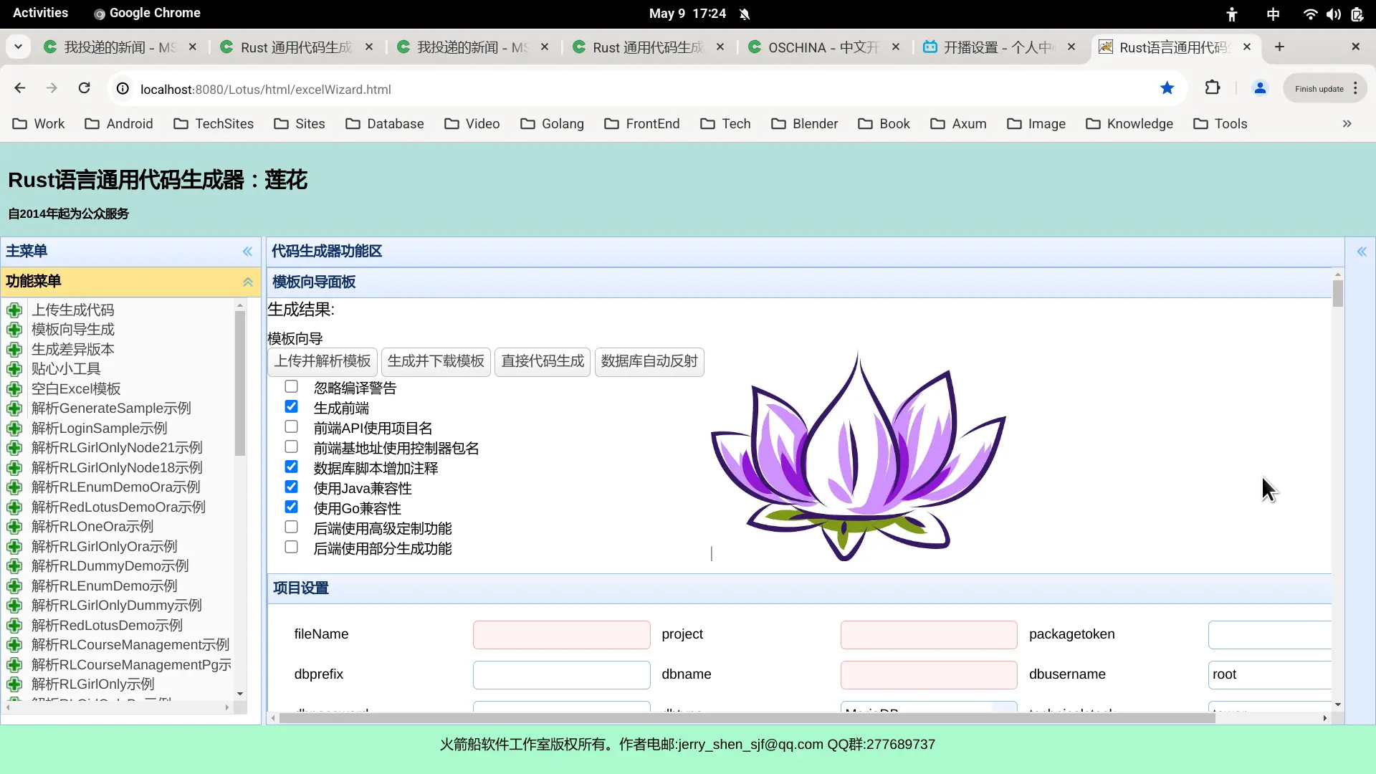Click the fileName input field
Image resolution: width=1376 pixels, height=774 pixels.
coord(563,634)
